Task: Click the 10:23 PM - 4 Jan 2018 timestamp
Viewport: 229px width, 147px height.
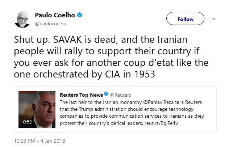Action: coord(39,141)
